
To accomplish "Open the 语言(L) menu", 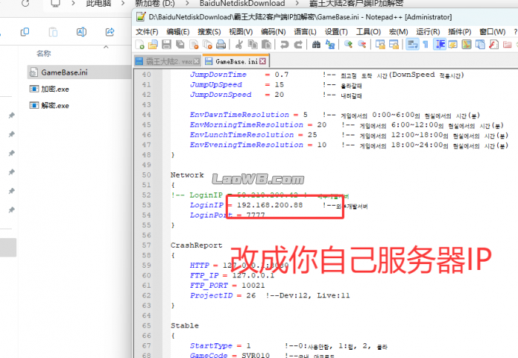I will click(305, 32).
